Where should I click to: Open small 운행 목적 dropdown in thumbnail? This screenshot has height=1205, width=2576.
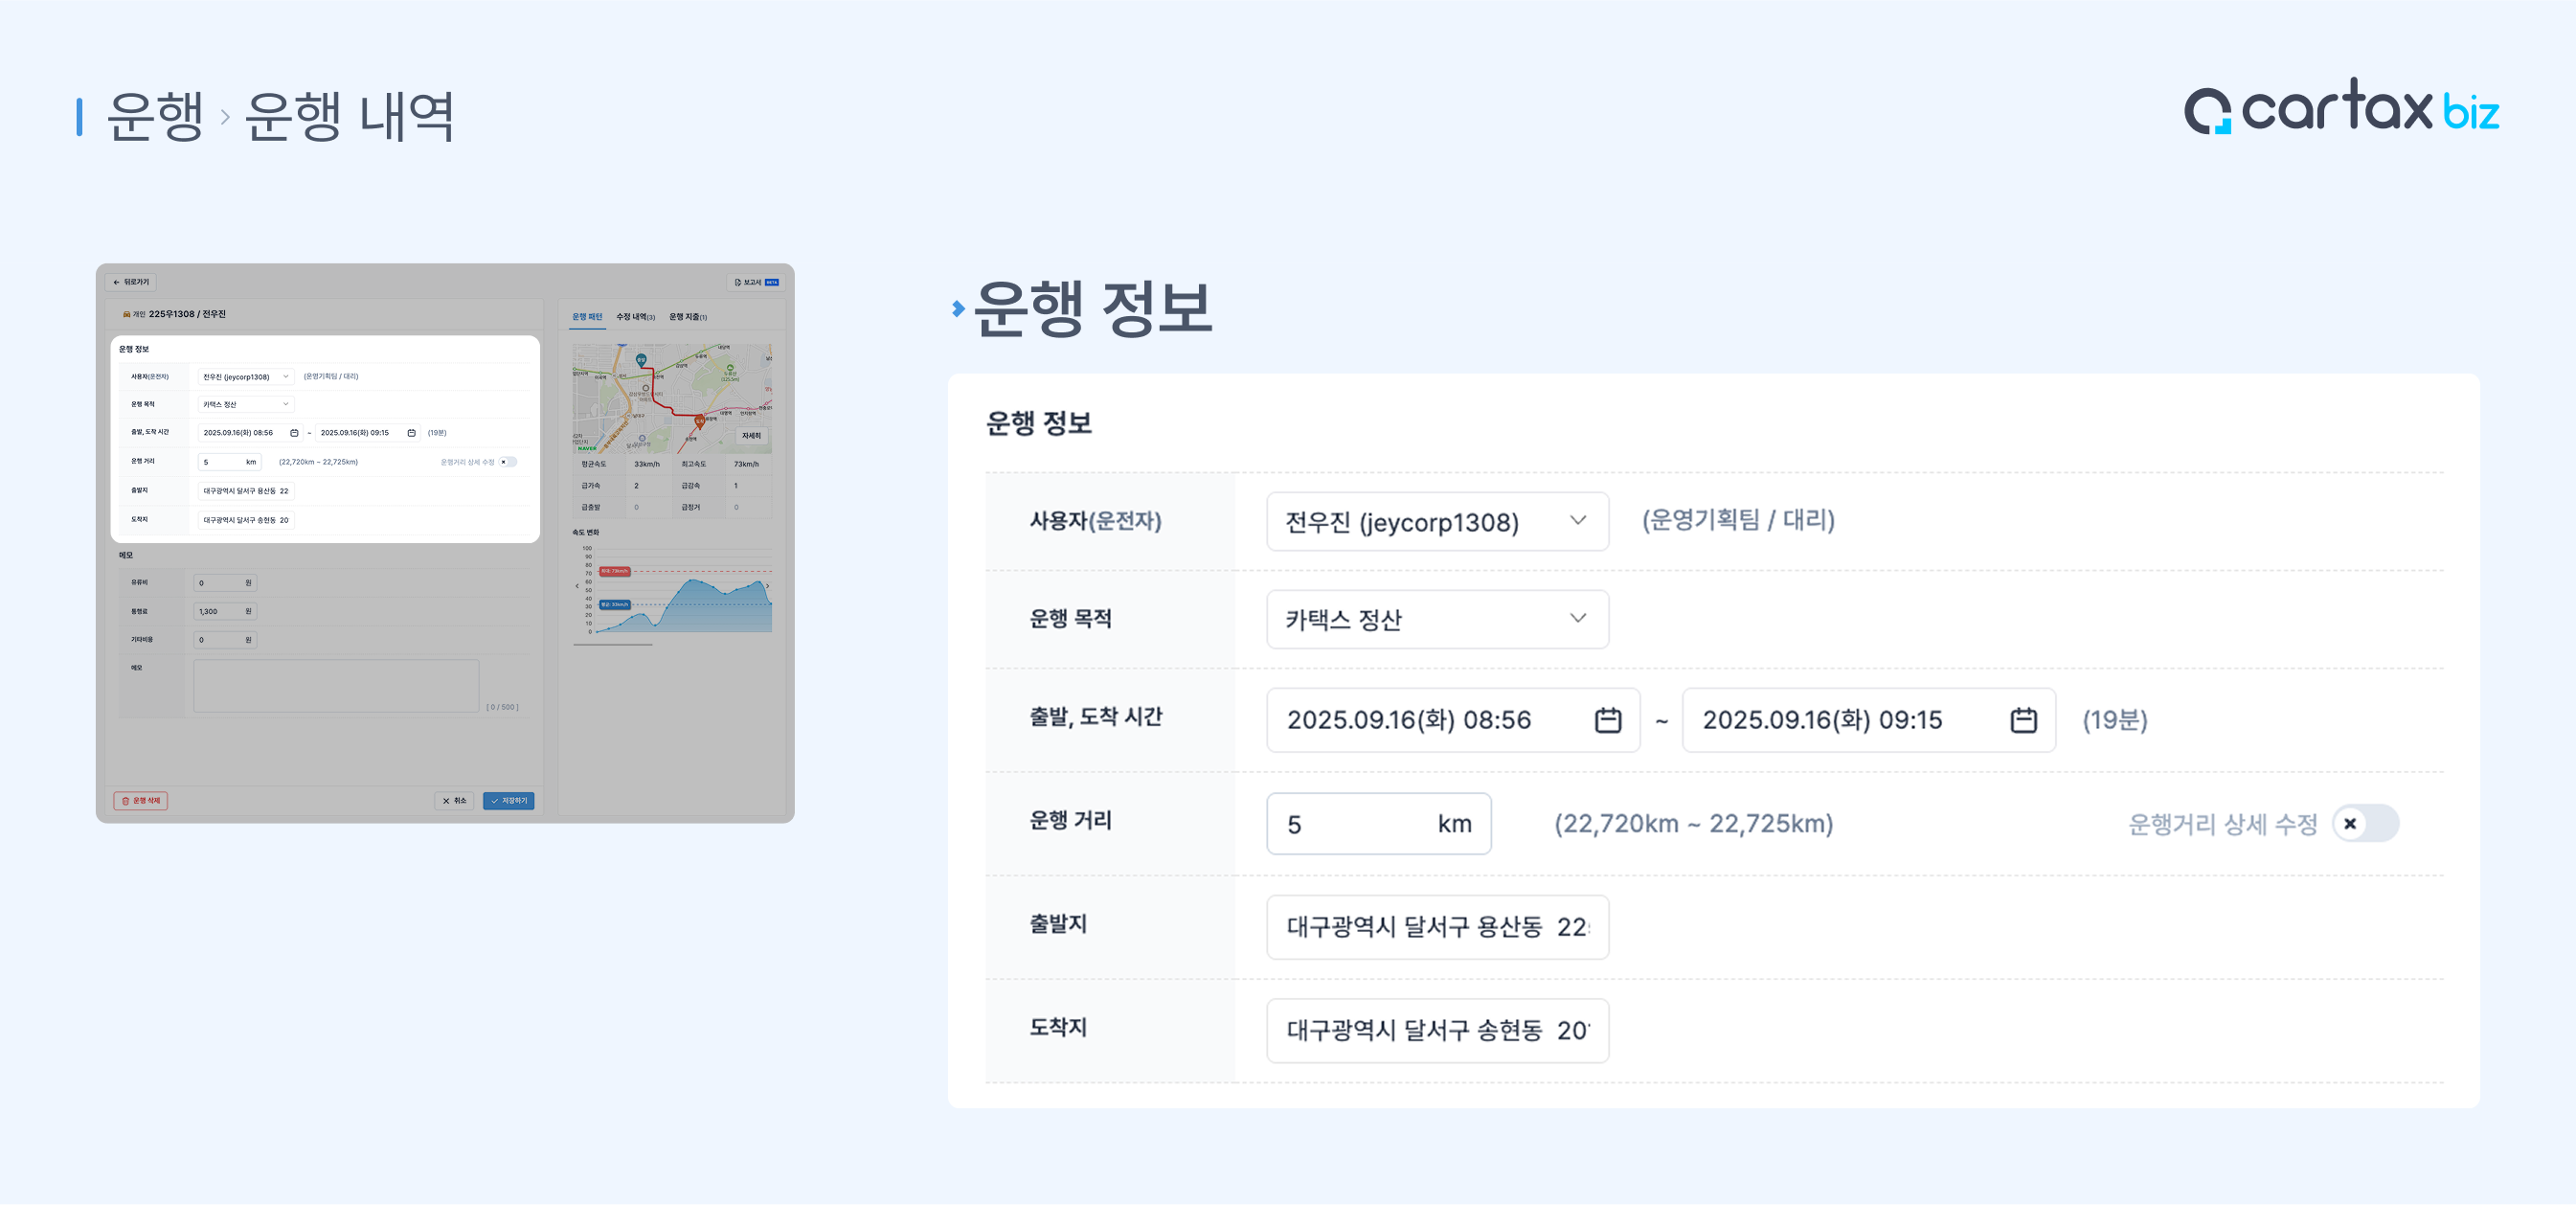(245, 405)
